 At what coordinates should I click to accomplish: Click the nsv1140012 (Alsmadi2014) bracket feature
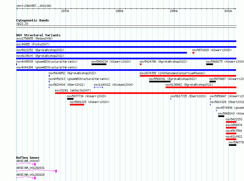point(98,87)
